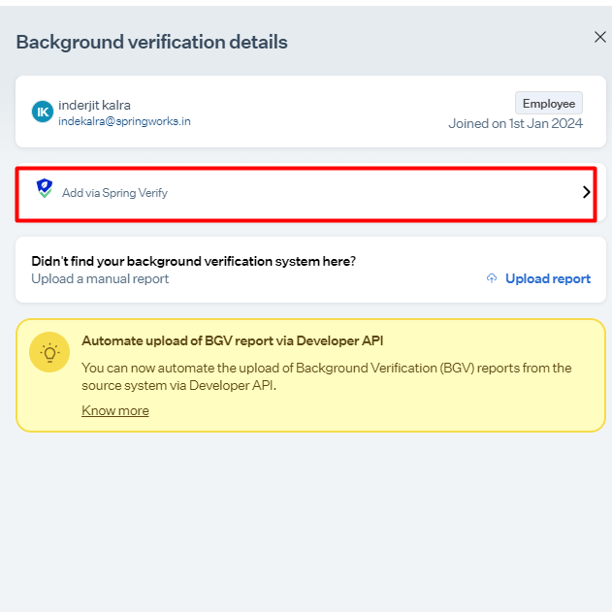Screen dimensions: 612x612
Task: Close the Background verification details panel
Action: (x=599, y=37)
